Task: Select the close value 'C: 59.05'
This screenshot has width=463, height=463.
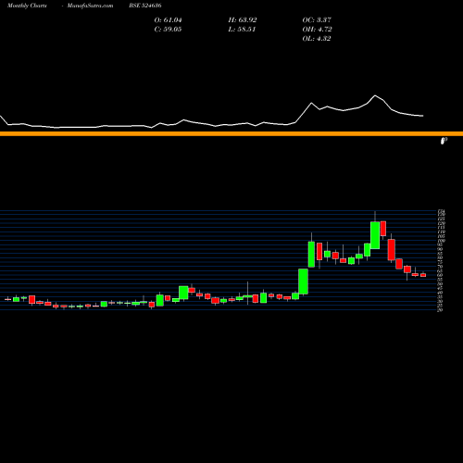Action: [x=169, y=30]
